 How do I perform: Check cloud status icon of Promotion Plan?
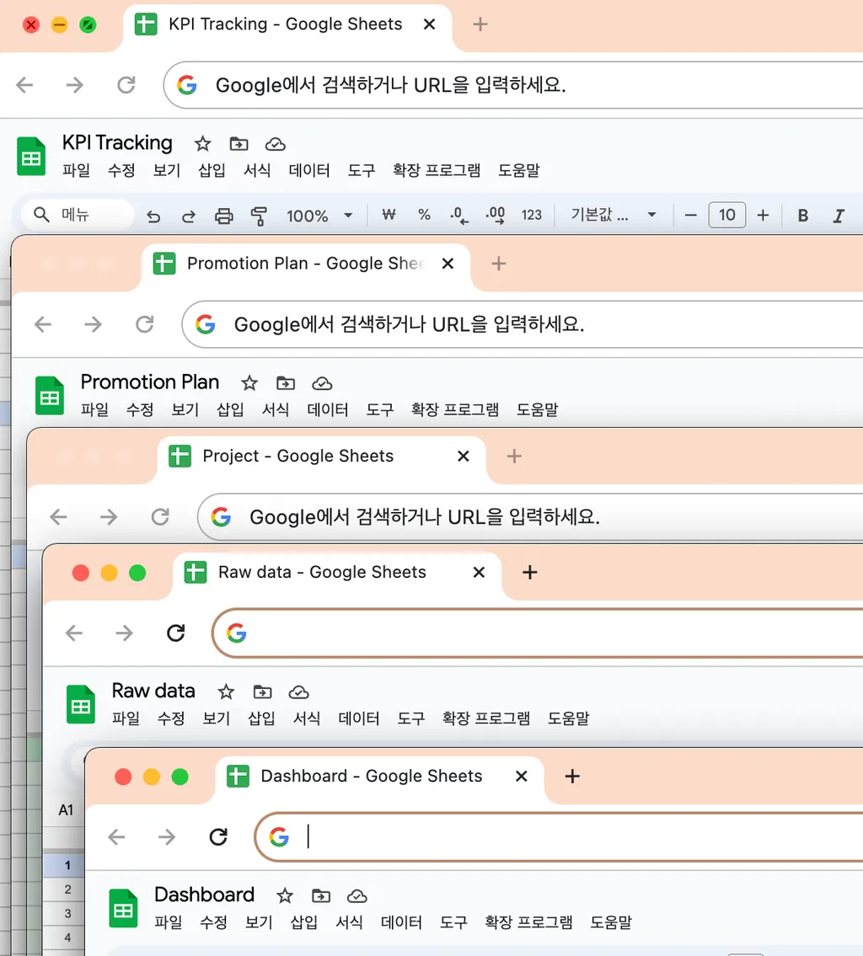322,383
